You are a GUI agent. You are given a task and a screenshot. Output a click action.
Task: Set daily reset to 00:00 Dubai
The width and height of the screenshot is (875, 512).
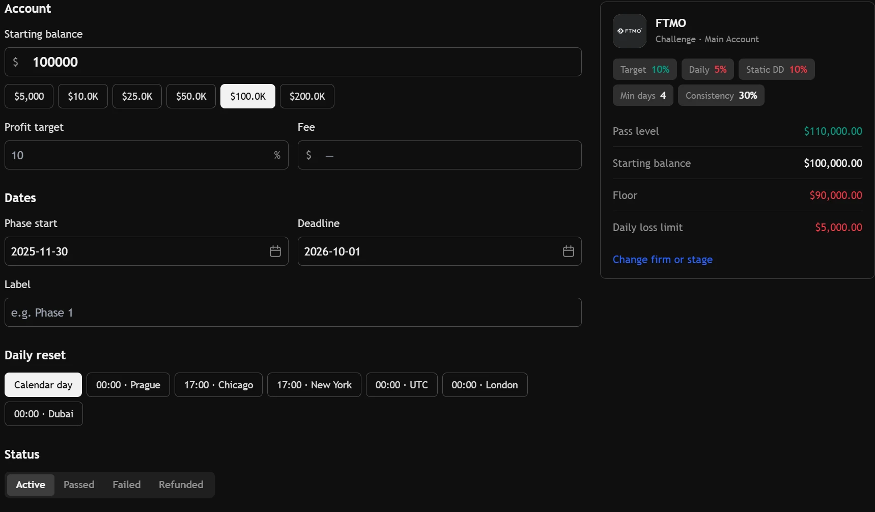(44, 414)
